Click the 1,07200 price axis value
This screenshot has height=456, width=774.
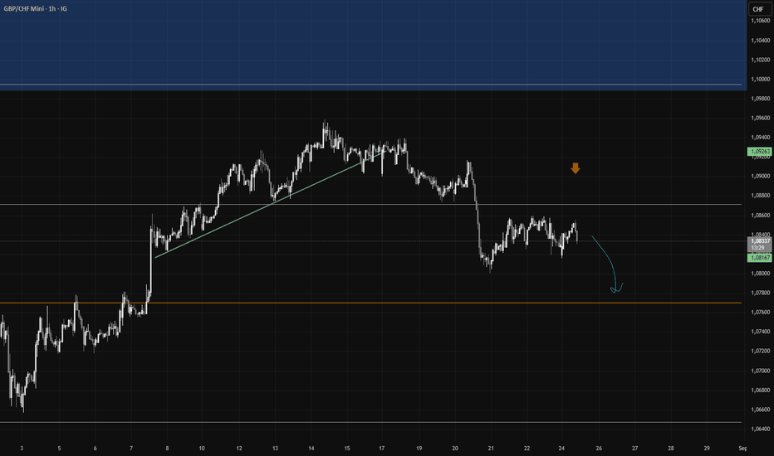coord(760,352)
